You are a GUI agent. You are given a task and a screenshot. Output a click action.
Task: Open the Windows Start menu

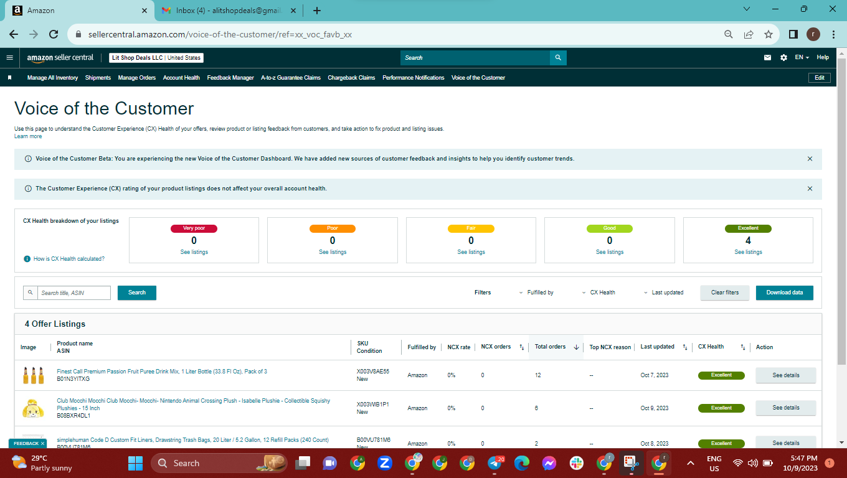(x=135, y=463)
